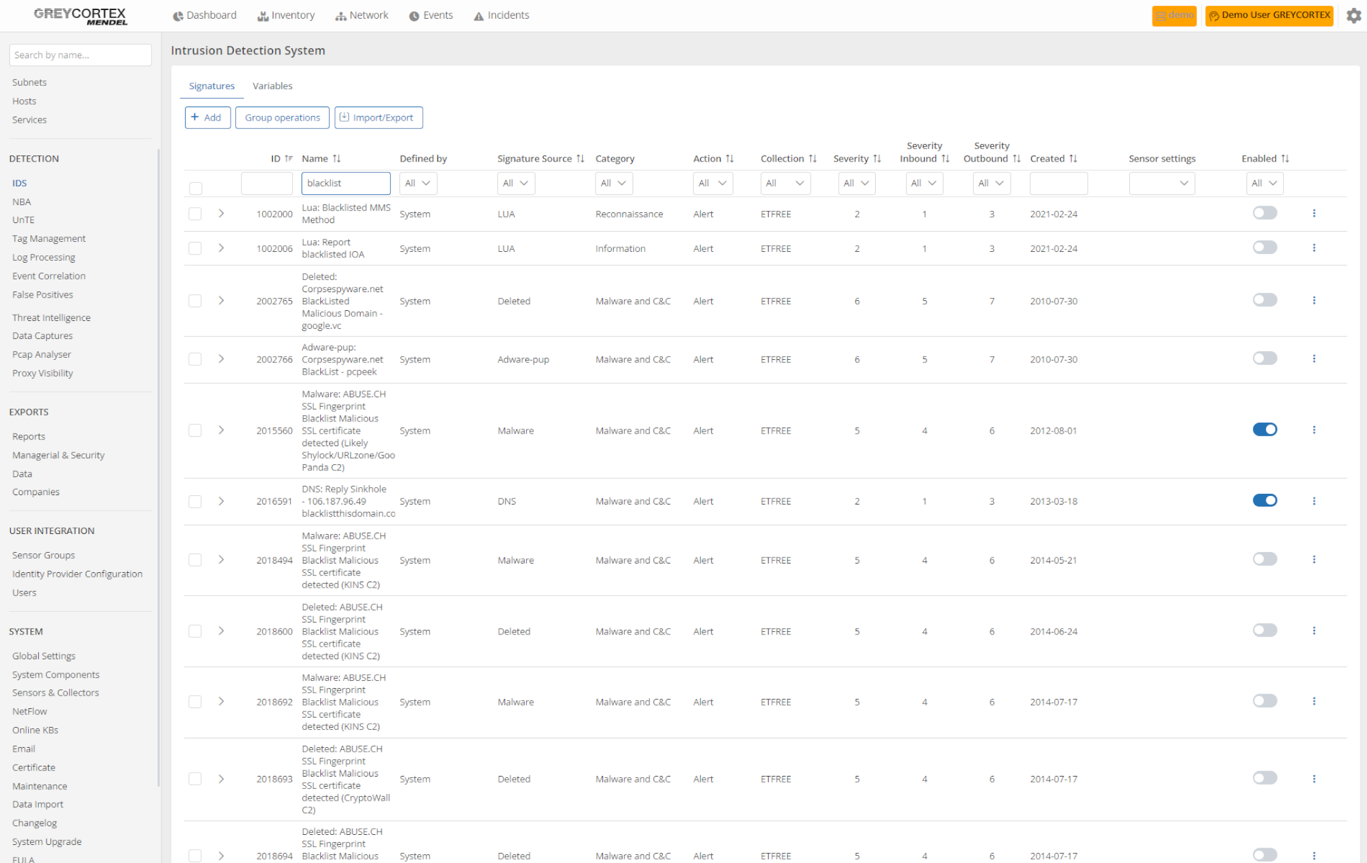
Task: Check the row checkbox for signature 2002765
Action: click(195, 301)
